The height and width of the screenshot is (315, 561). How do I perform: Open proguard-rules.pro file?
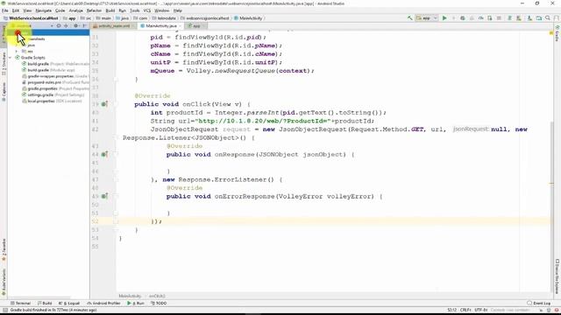pyautogui.click(x=55, y=82)
